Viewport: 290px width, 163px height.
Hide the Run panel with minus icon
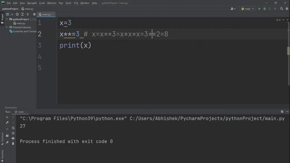click(x=287, y=112)
